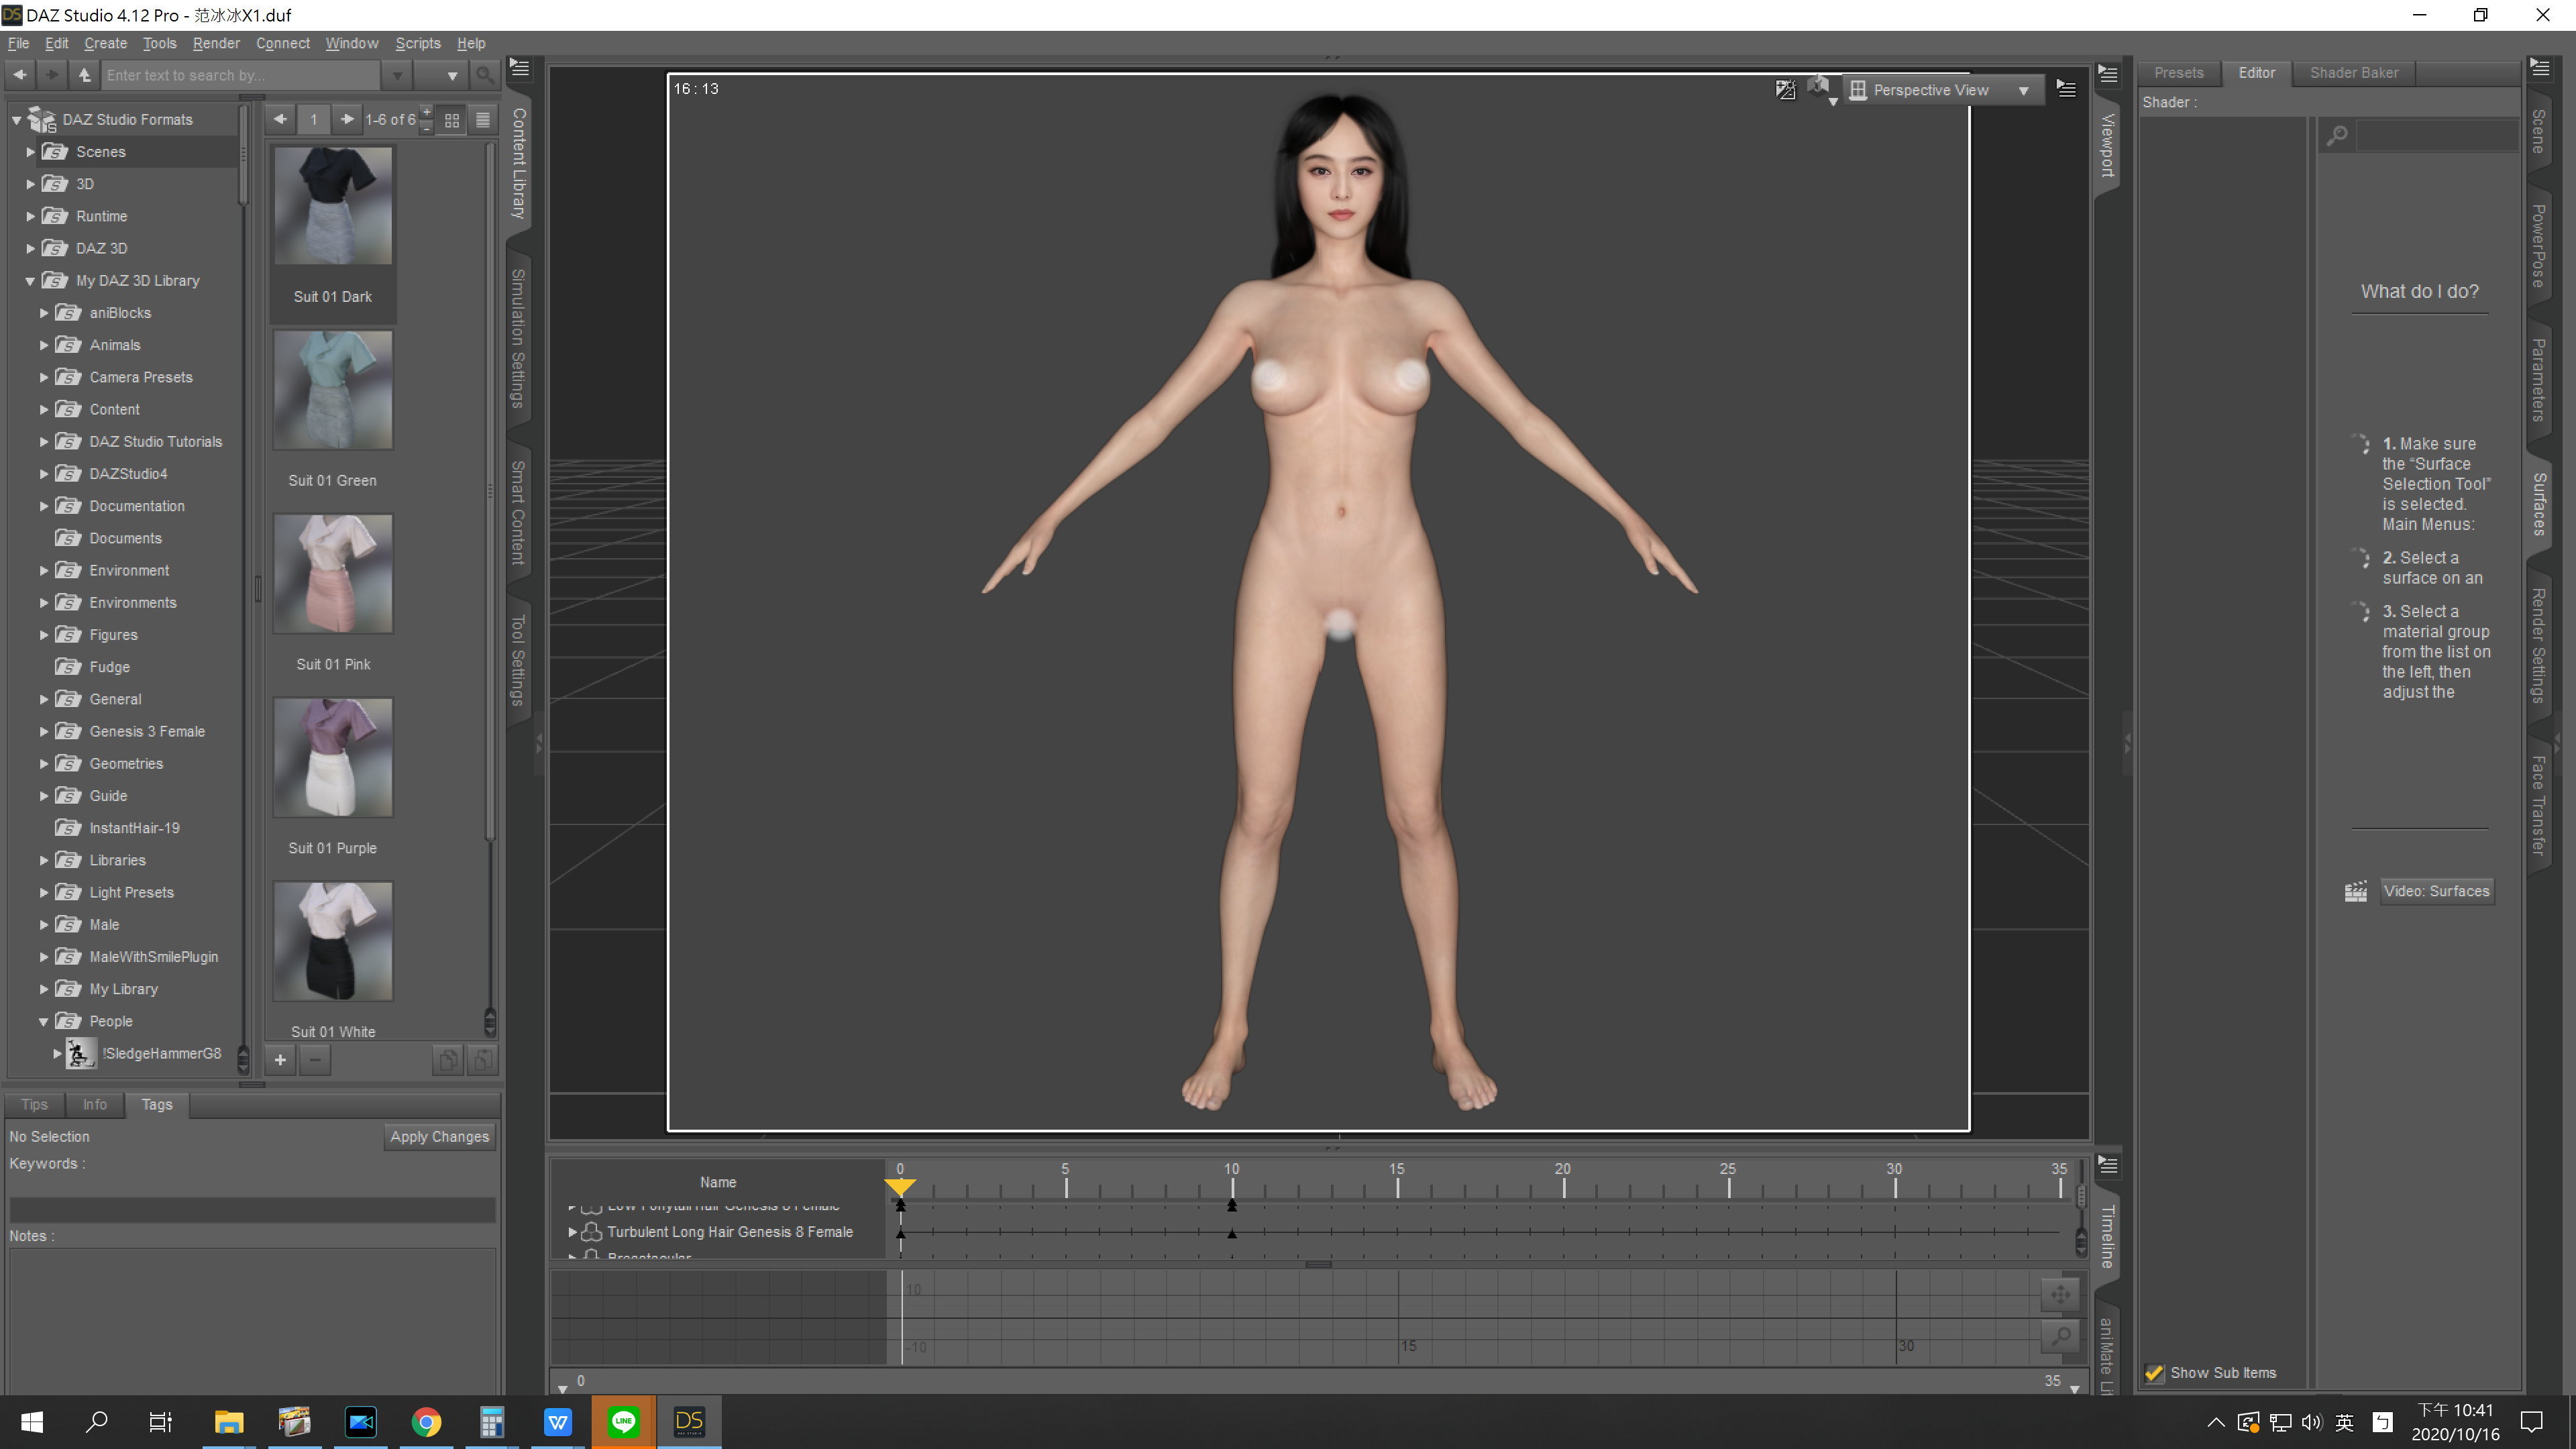The width and height of the screenshot is (2576, 1449).
Task: Expand the Genesis 3 Female folder
Action: pyautogui.click(x=44, y=732)
